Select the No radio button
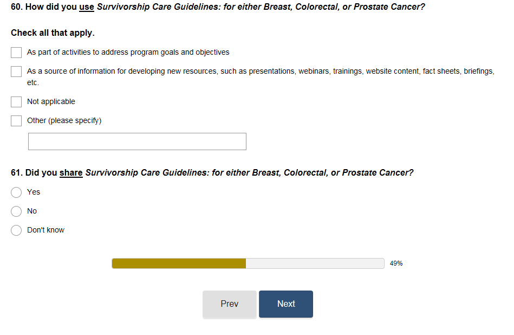Screen dimensions: 514x335 coord(16,211)
